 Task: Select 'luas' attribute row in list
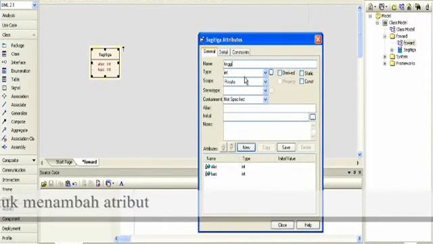[260, 174]
